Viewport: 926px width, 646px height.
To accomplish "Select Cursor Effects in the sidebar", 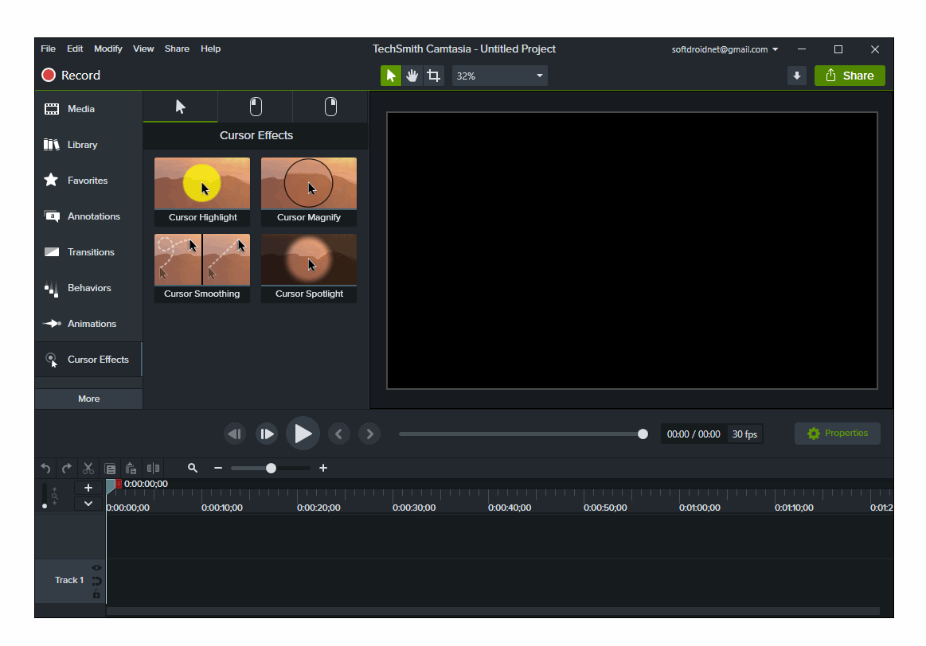I will (x=88, y=360).
